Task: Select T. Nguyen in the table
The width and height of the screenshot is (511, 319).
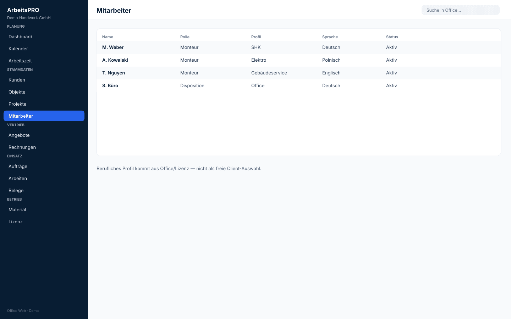Action: click(x=114, y=73)
